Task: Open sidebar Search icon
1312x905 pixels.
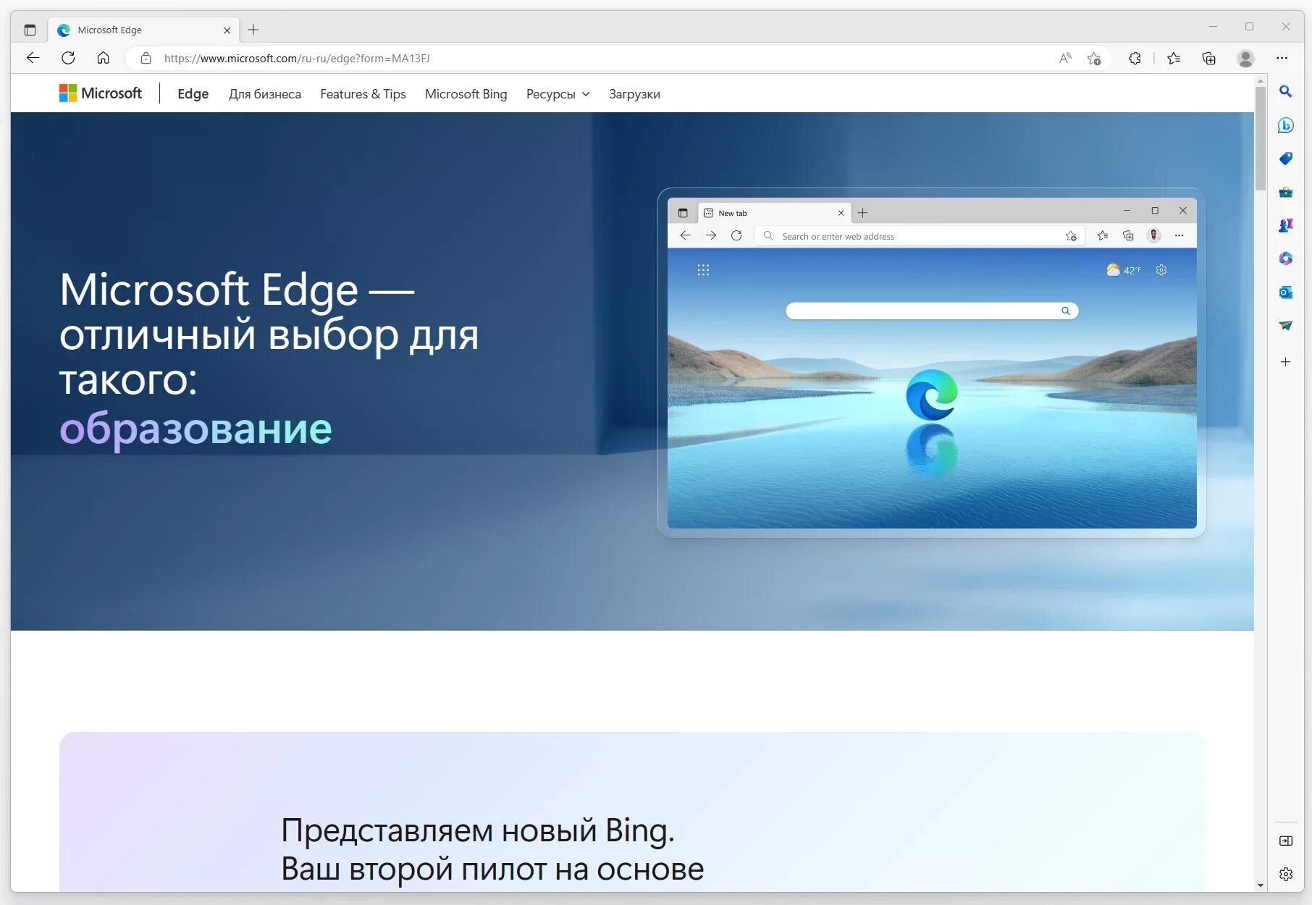Action: [x=1285, y=91]
